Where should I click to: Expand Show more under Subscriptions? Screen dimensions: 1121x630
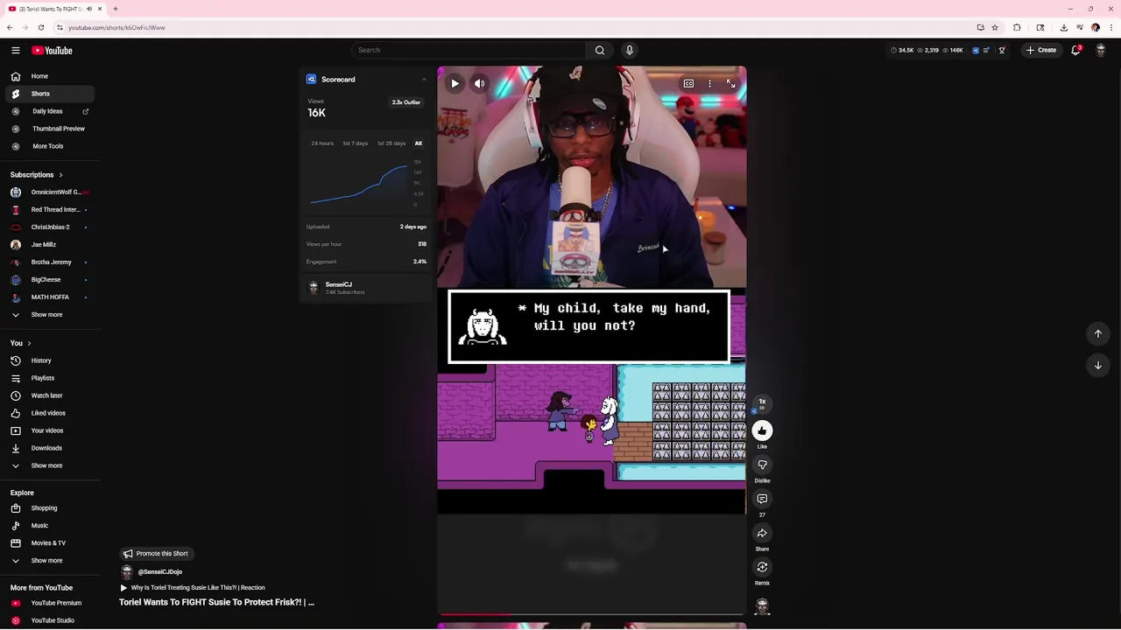click(51, 315)
